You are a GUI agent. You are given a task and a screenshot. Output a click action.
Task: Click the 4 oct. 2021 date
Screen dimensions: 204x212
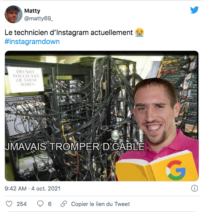46,189
